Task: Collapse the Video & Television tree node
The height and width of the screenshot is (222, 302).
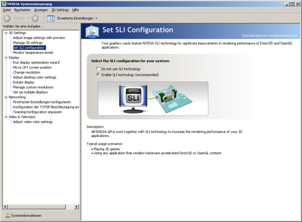Action: click(6, 117)
